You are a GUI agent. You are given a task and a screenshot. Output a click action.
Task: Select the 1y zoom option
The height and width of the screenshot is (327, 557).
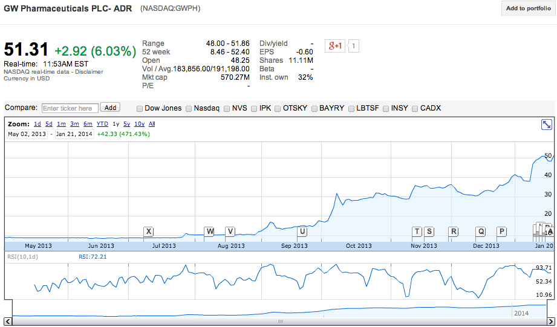(x=116, y=124)
